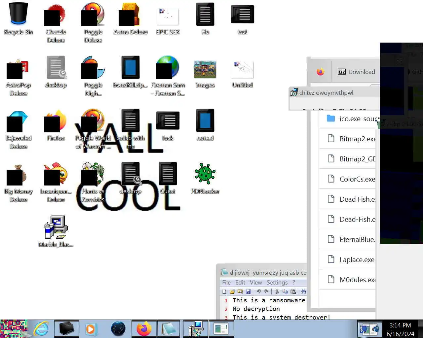Select the noted file icon
Image resolution: width=423 pixels, height=338 pixels.
[205, 125]
